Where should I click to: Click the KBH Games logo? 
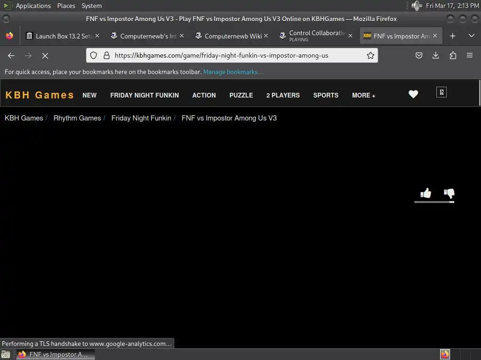point(39,95)
